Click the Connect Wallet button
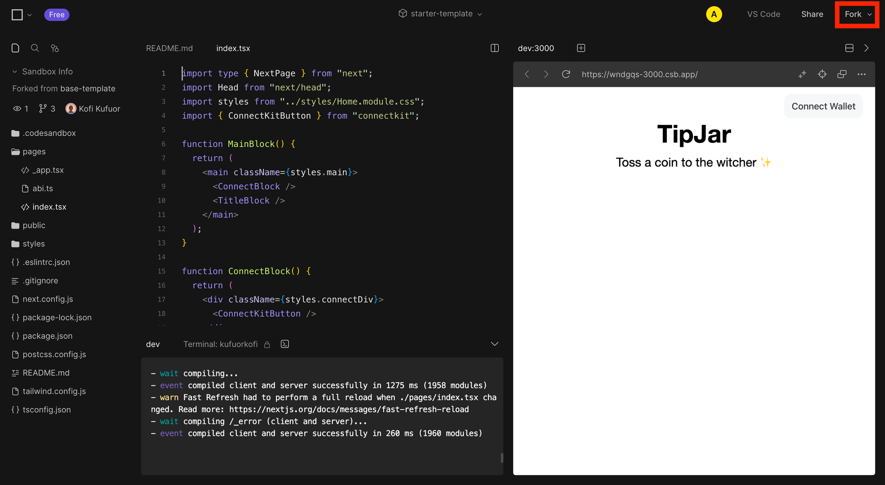The height and width of the screenshot is (485, 885). [x=823, y=106]
